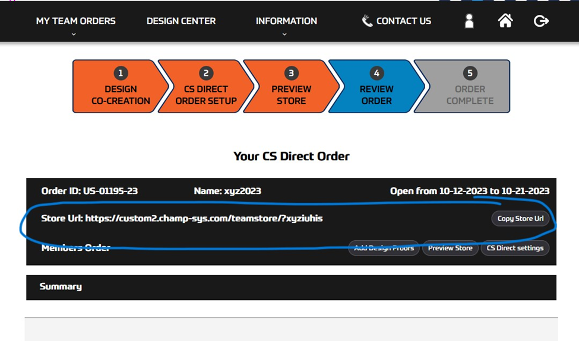Image resolution: width=579 pixels, height=341 pixels.
Task: Open the Design Center menu item
Action: (x=181, y=21)
